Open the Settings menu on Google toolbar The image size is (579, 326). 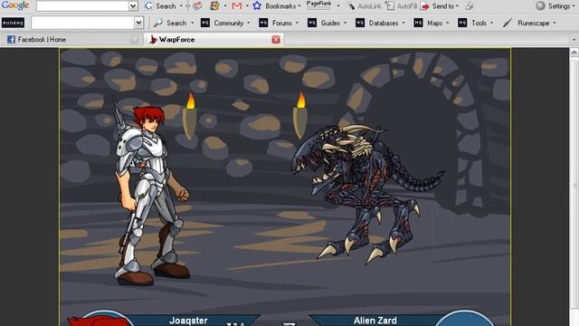click(x=561, y=6)
